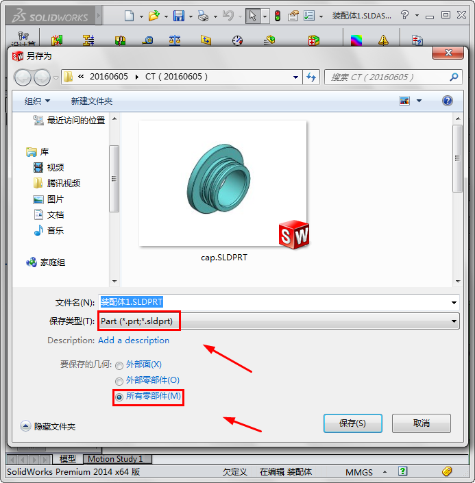Switch to the Motion Study 1 tab
Screen dimensions: 475x483
[x=115, y=459]
